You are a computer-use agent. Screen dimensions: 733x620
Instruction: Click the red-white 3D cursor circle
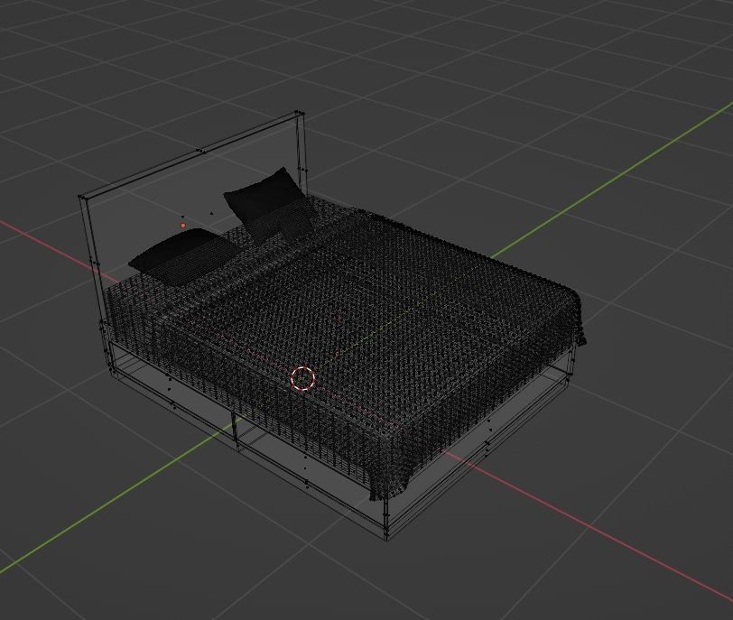tap(303, 378)
